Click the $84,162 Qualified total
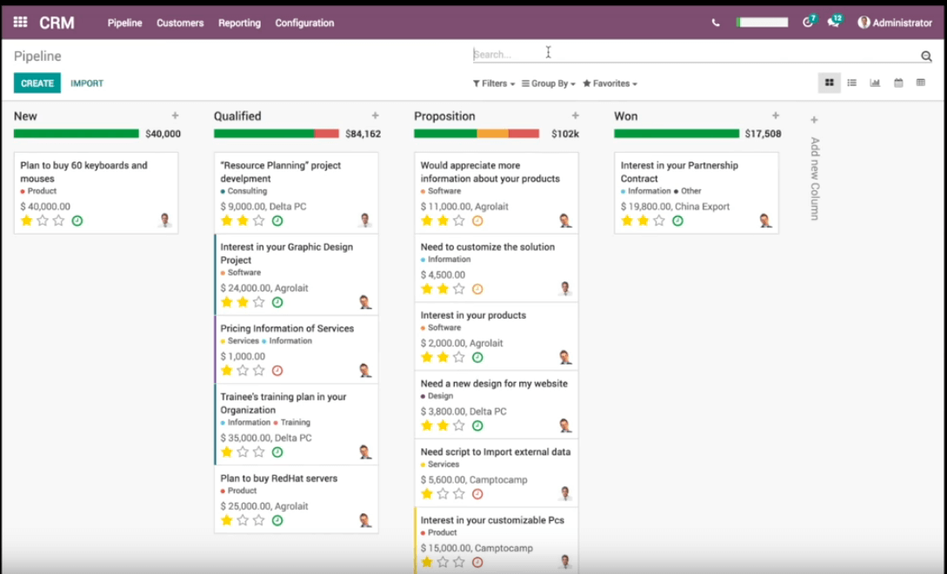The image size is (947, 574). point(363,134)
